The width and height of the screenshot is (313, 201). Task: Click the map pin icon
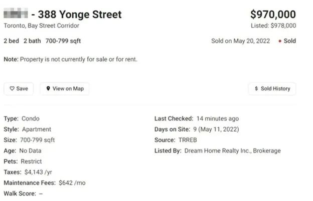pos(48,88)
